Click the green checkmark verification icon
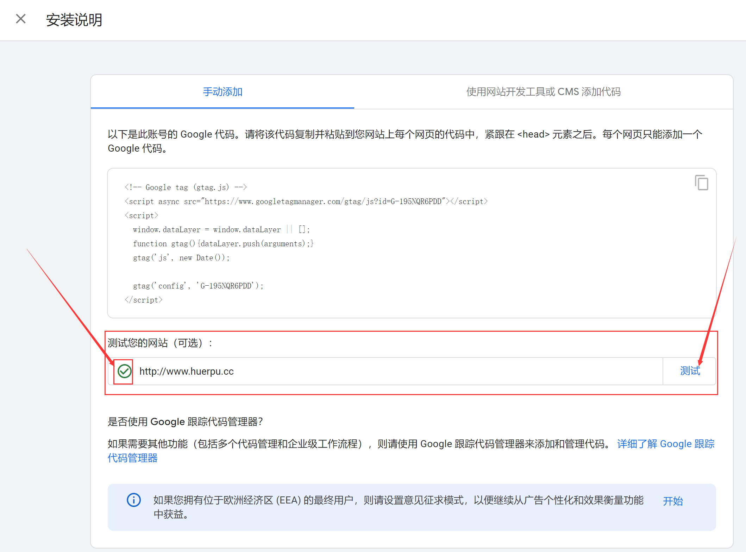Screen dimensions: 746x552 tap(124, 371)
